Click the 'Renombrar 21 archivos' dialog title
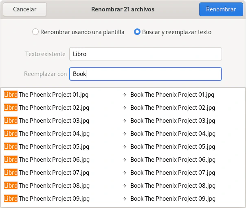This screenshot has height=208, width=246. pos(123,9)
